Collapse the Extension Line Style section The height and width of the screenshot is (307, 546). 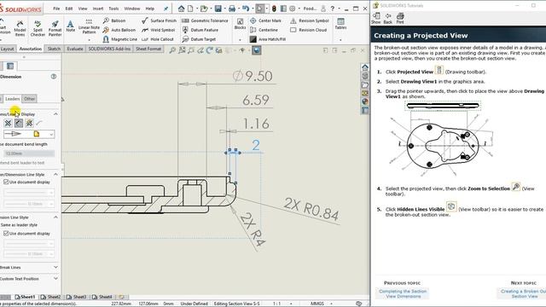(x=55, y=217)
